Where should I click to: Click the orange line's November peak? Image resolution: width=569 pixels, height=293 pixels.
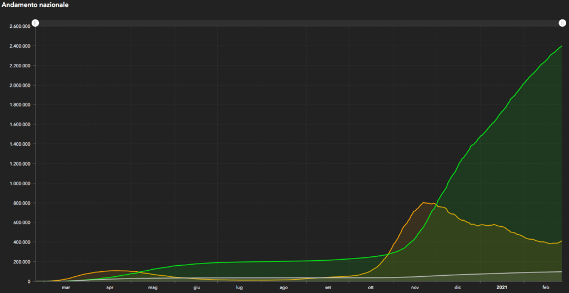tap(424, 202)
